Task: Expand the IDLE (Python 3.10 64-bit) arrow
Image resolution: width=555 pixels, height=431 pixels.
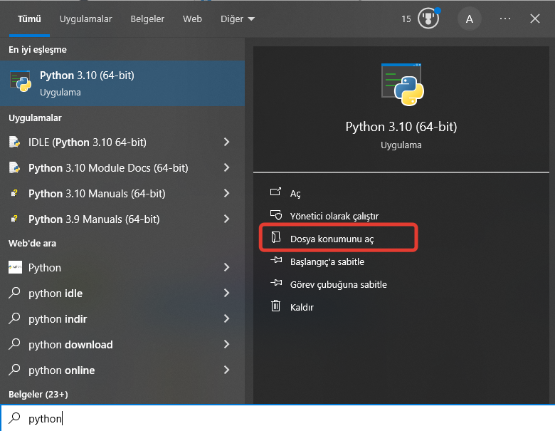Action: tap(226, 142)
